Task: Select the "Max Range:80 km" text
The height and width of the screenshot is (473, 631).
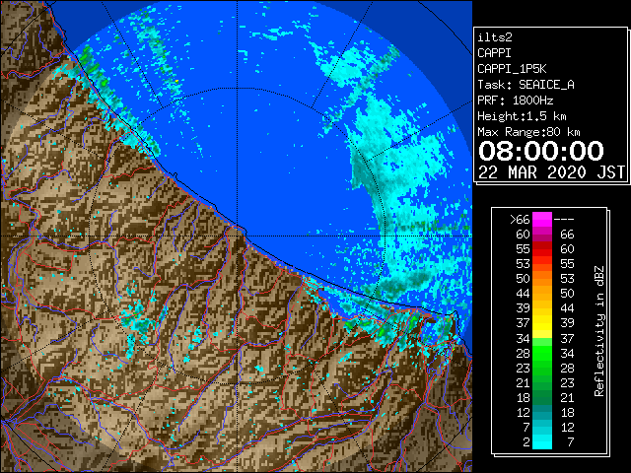Action: (528, 132)
